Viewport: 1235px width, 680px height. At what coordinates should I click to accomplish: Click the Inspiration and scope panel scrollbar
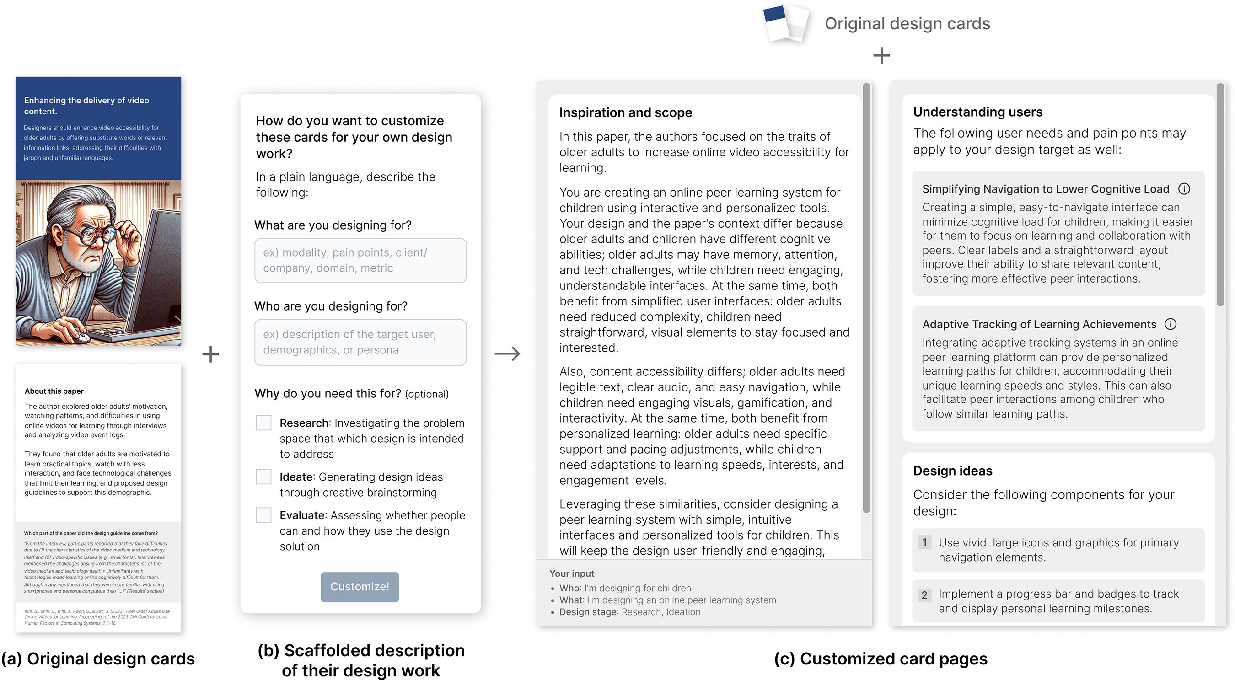tap(866, 297)
